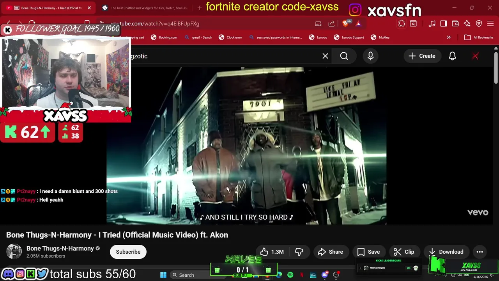Expand hidden bookmarks with double chevron

click(449, 37)
